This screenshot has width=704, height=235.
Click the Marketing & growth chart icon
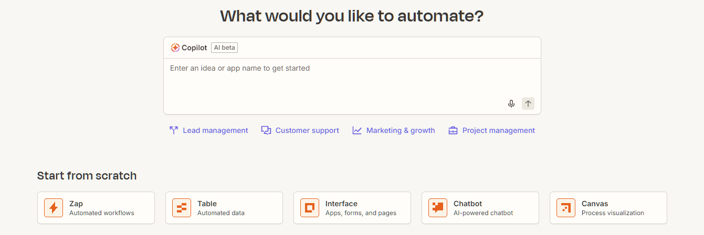click(x=357, y=130)
